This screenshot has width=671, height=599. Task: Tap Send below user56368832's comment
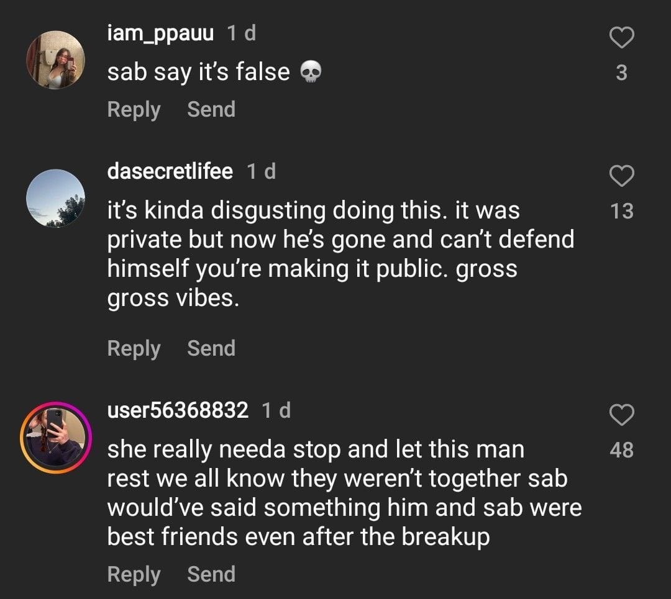click(211, 574)
